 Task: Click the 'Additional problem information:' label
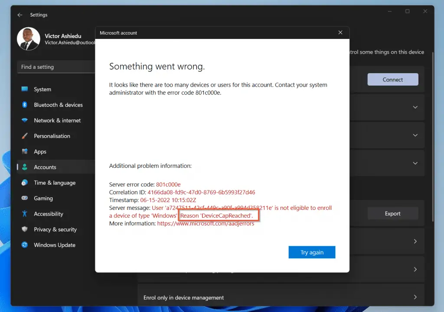(x=150, y=166)
